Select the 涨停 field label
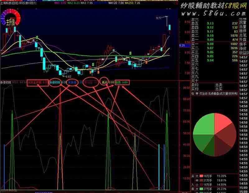The image size is (249, 193). point(243,31)
